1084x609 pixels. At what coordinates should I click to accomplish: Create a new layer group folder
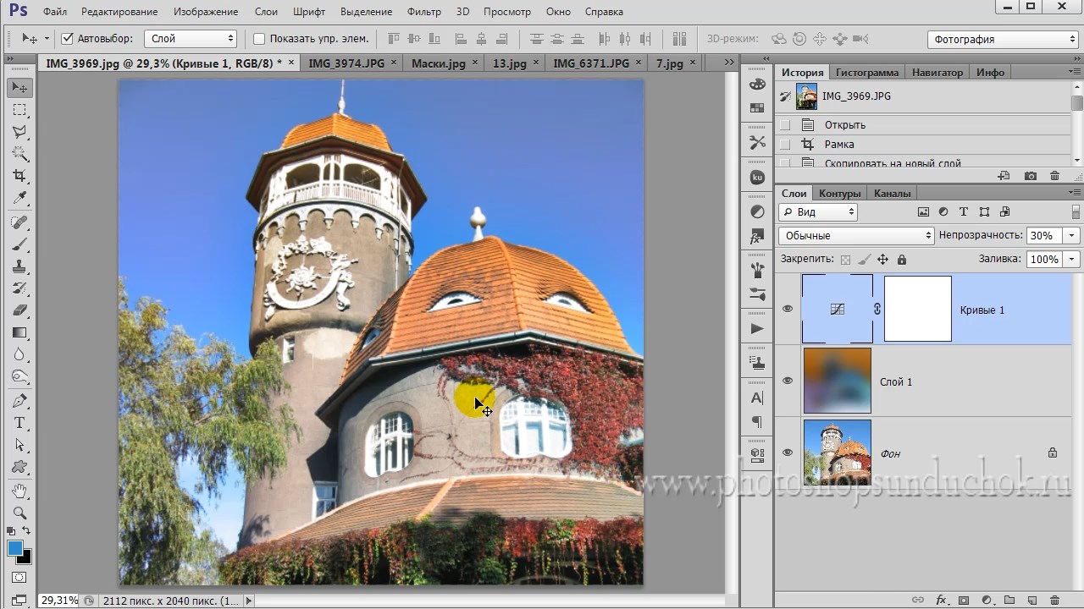(1009, 601)
